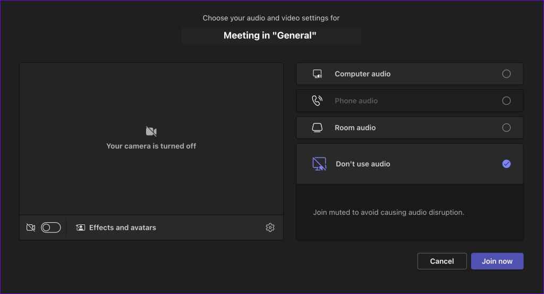Click the Join now button
The width and height of the screenshot is (544, 294).
pos(497,261)
